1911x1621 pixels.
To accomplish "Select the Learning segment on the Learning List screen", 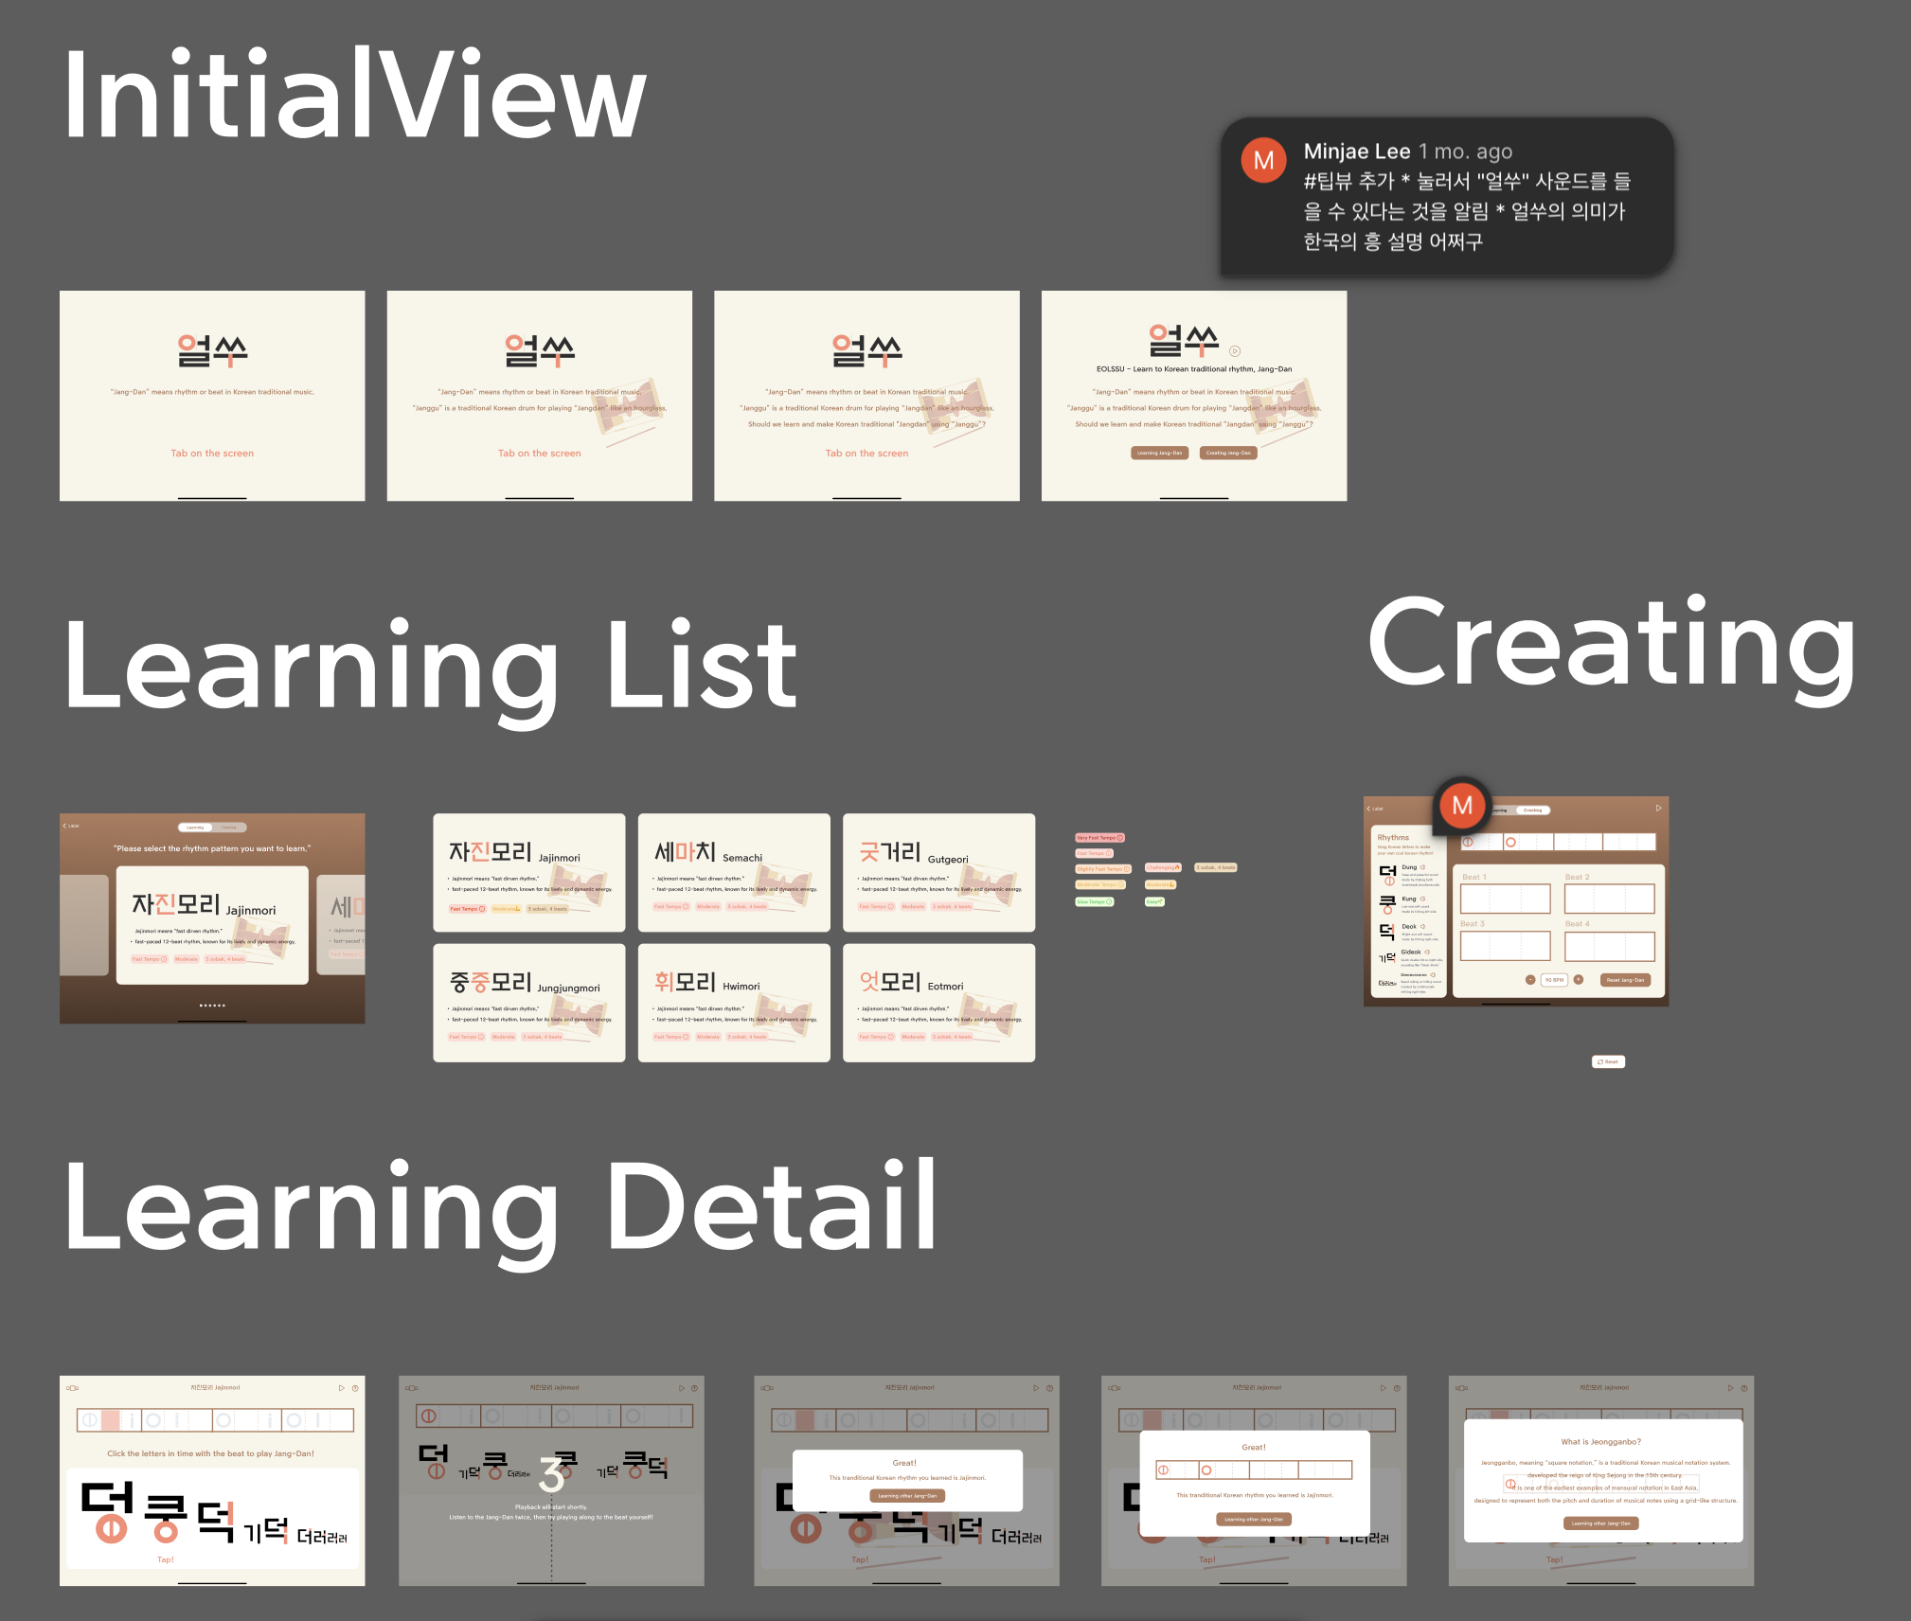I will 195,828.
